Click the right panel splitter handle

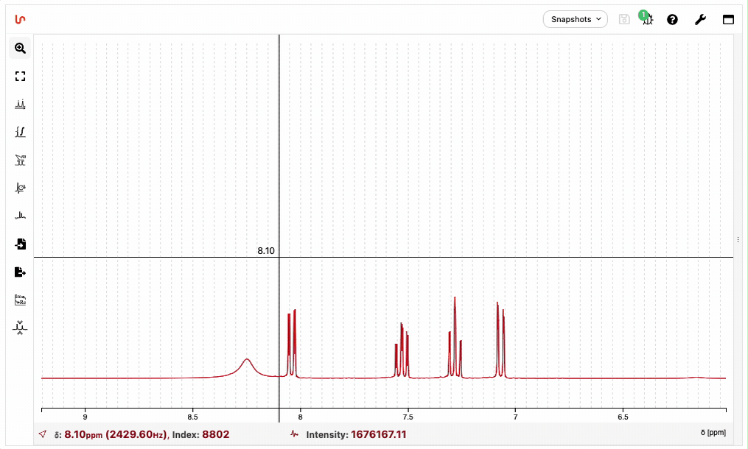738,240
